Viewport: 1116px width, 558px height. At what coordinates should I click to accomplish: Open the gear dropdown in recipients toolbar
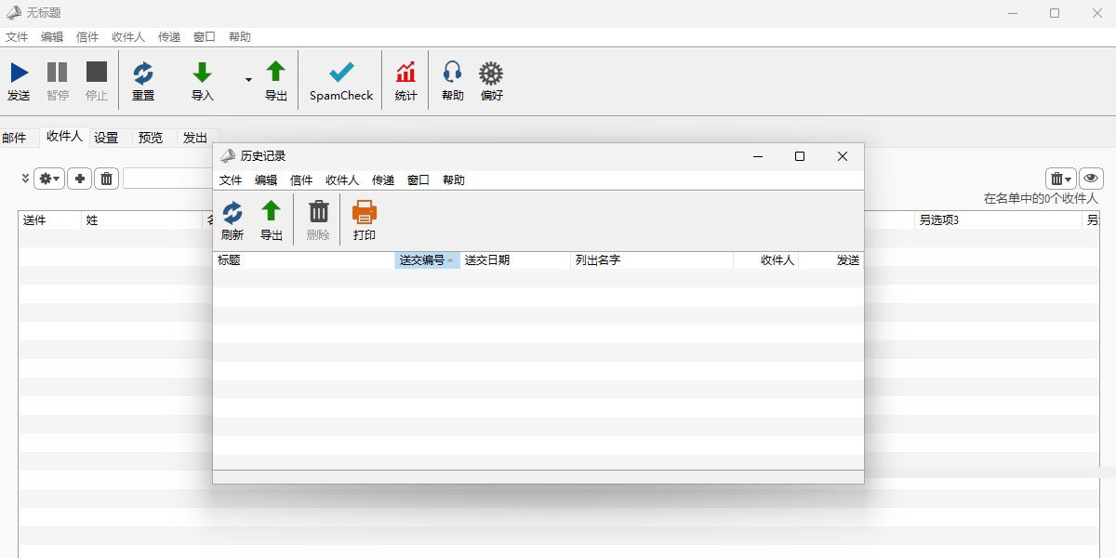(49, 179)
